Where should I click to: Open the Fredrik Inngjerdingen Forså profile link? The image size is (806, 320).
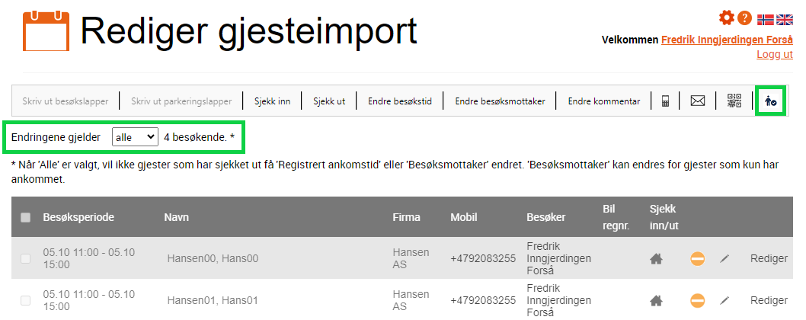tap(727, 40)
